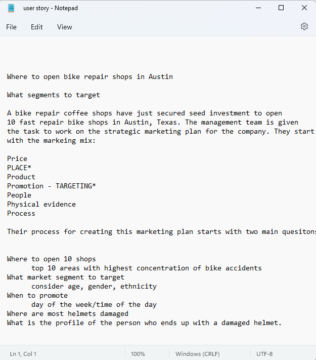Click the Notepad app icon in title bar

point(11,8)
